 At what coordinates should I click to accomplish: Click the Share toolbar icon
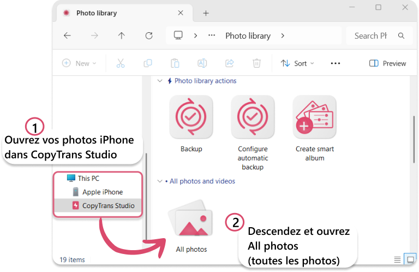[x=230, y=63]
